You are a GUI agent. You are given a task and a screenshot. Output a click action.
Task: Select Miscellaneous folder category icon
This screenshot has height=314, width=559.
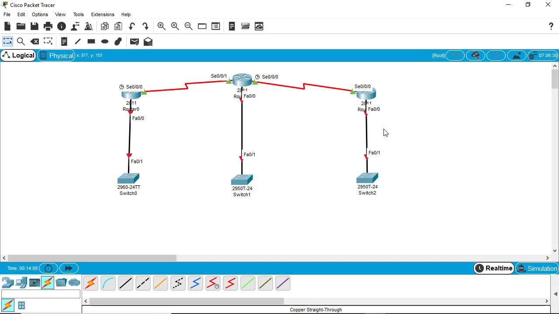coord(61,283)
